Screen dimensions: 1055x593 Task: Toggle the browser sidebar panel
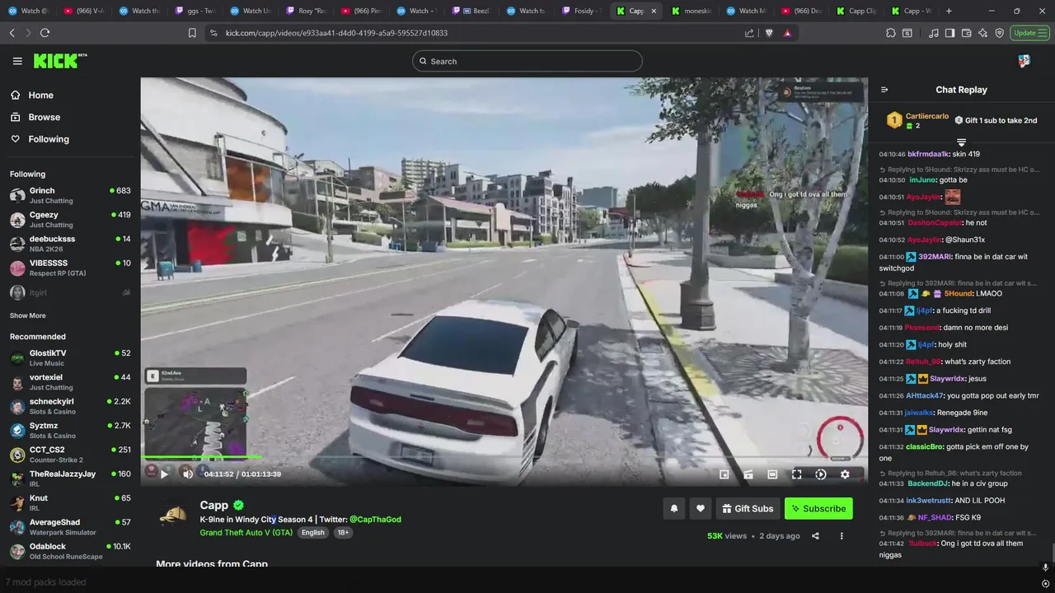(x=950, y=33)
